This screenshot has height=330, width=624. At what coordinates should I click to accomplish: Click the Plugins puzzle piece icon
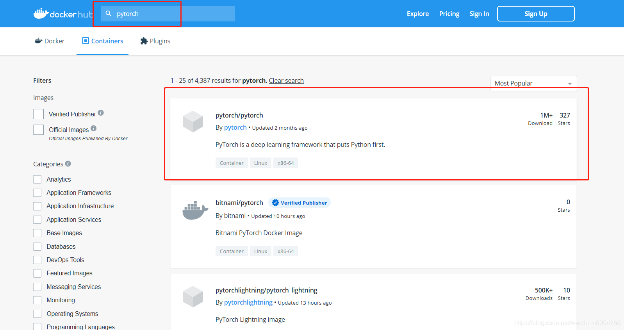click(x=144, y=41)
